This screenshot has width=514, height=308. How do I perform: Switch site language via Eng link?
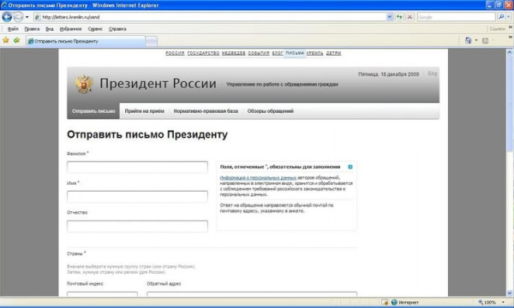click(433, 74)
